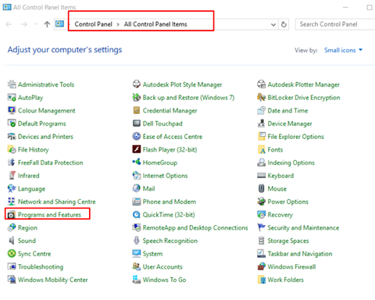Click the Speech Recognition microphone icon
Screen dimensions: 375x300
[137, 241]
